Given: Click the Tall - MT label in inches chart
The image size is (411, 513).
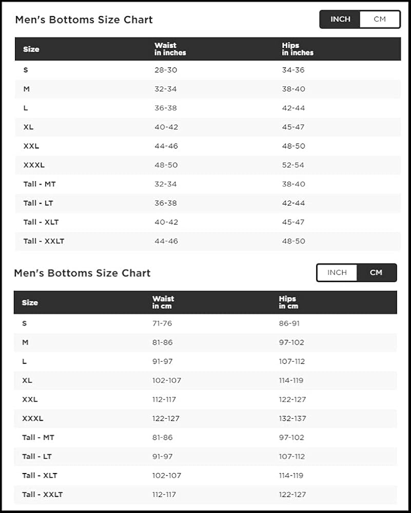Looking at the screenshot, I should click(x=39, y=184).
